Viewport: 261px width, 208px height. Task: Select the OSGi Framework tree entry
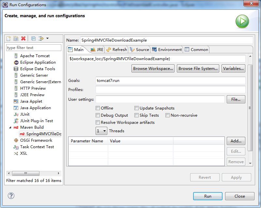(33, 140)
